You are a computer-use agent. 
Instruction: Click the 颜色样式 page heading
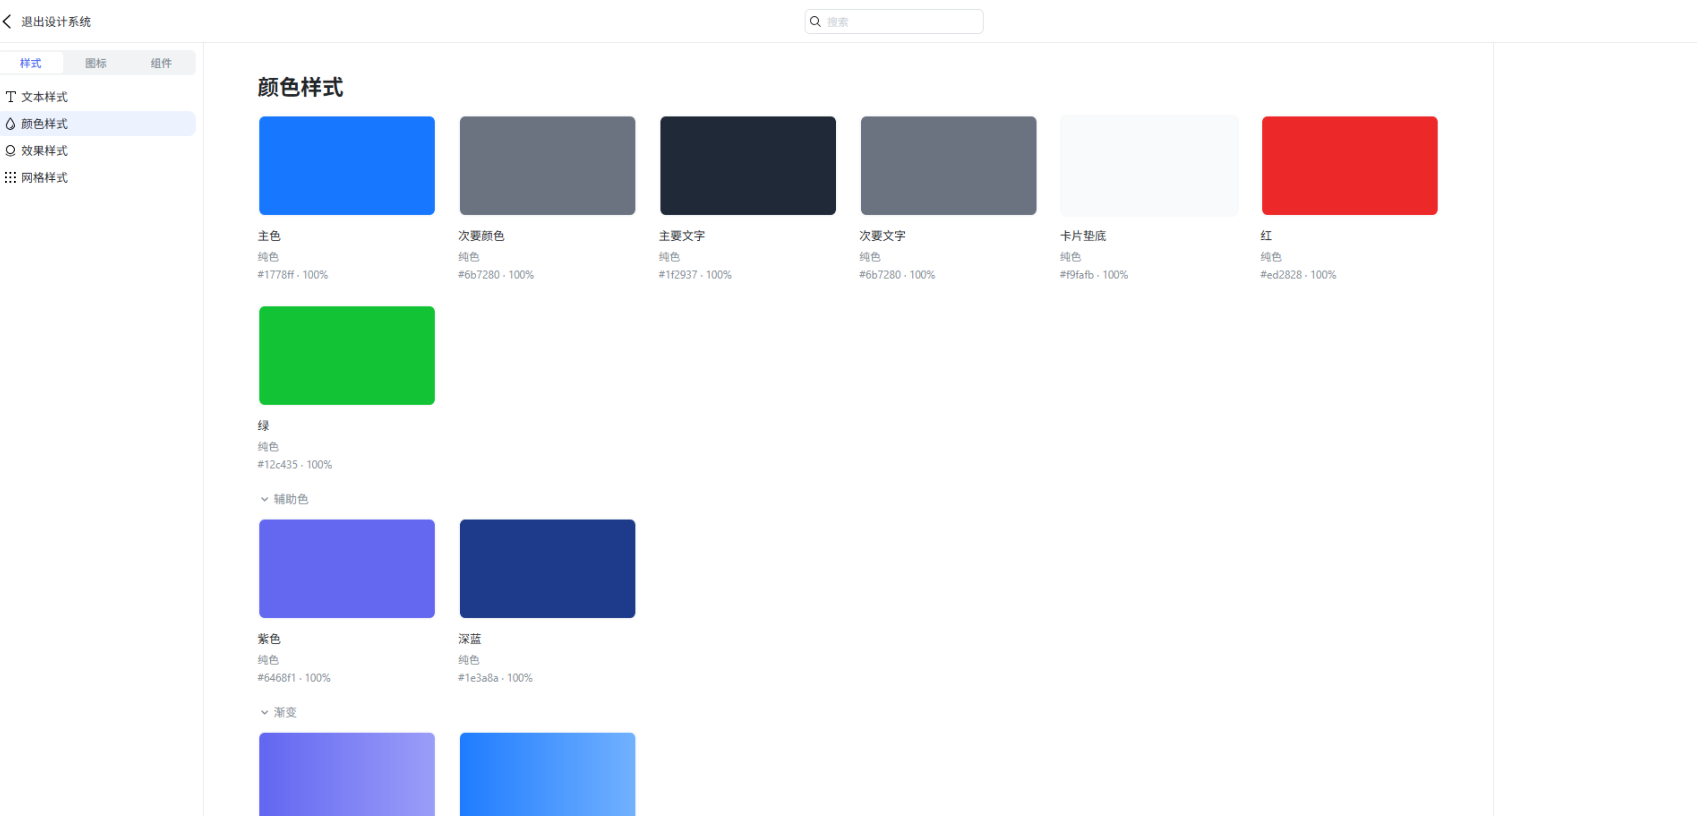300,87
